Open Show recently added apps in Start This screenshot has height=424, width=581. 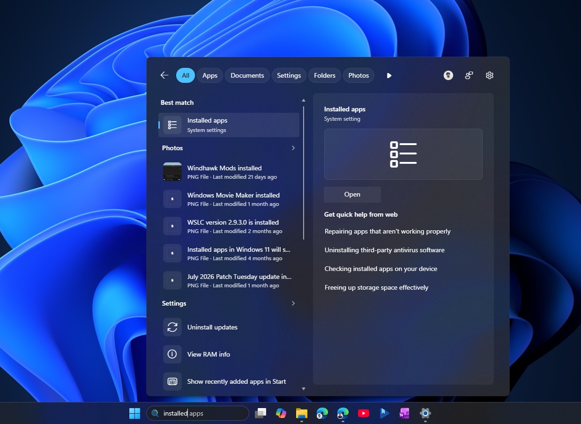click(229, 381)
